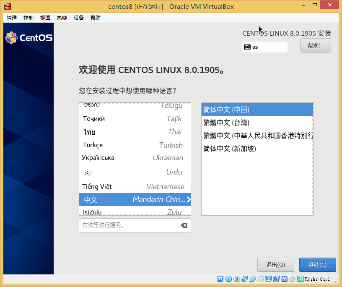This screenshot has height=287, width=342.
Task: Close the VirtualBox window
Action: [x=329, y=5]
